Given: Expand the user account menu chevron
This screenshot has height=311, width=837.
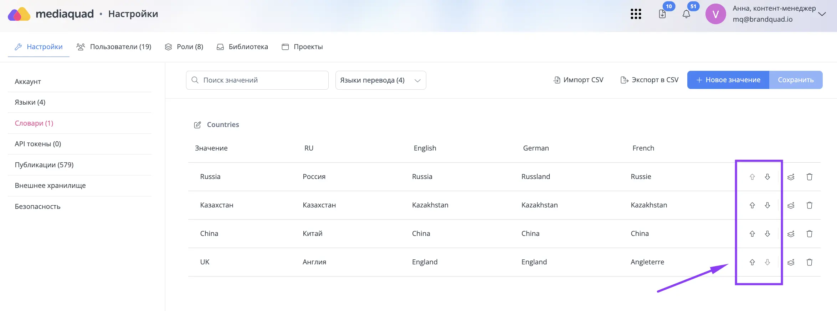Looking at the screenshot, I should point(822,14).
